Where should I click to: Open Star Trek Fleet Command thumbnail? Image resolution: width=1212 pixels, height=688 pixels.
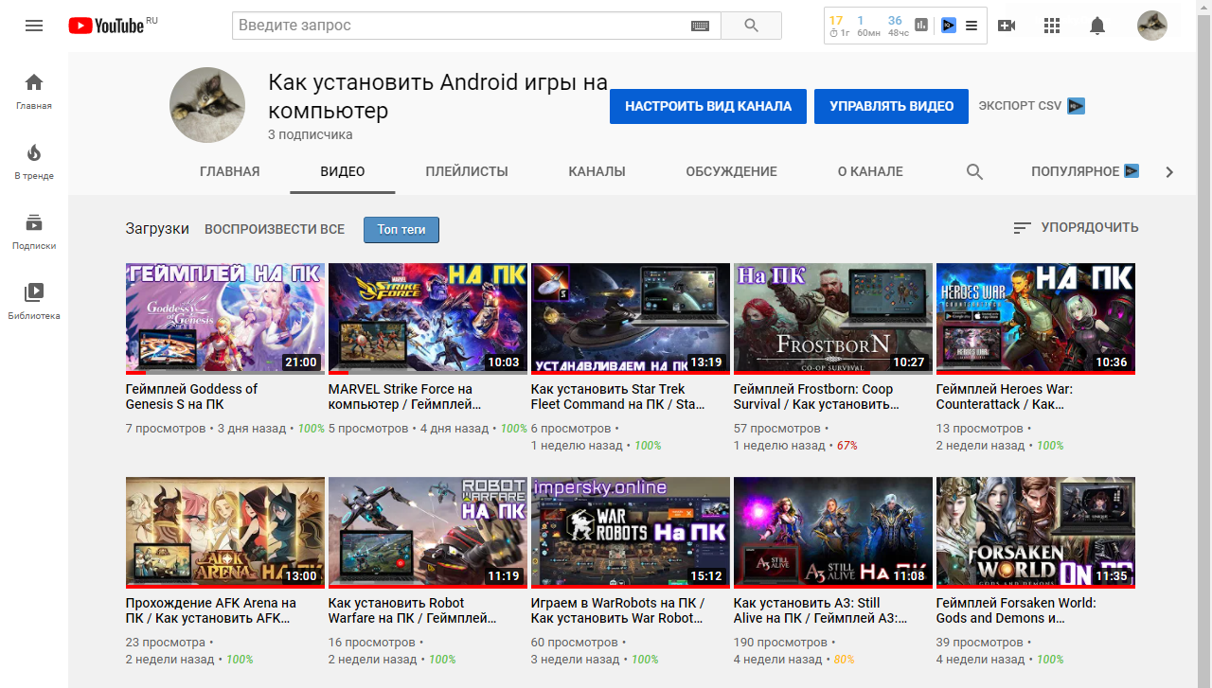pyautogui.click(x=631, y=319)
